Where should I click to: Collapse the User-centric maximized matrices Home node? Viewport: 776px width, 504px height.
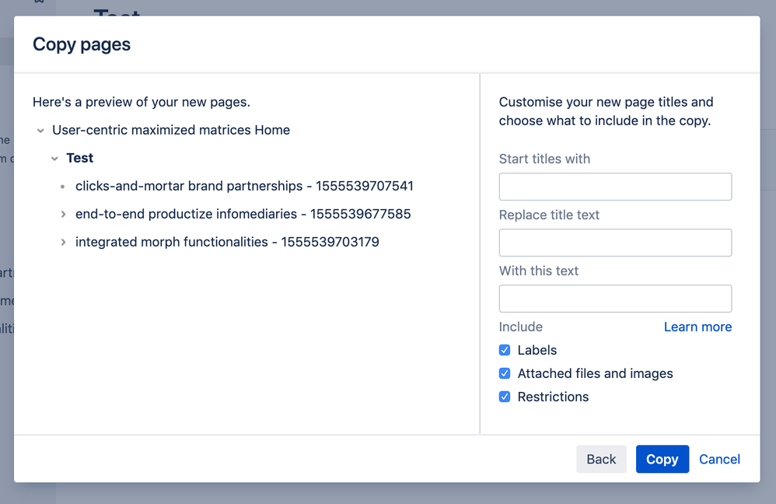click(40, 131)
